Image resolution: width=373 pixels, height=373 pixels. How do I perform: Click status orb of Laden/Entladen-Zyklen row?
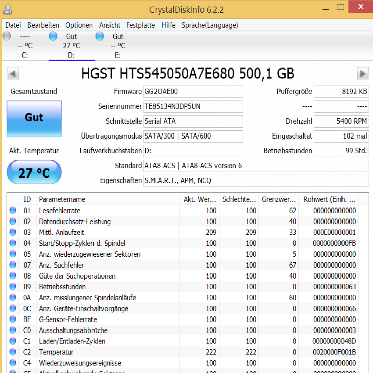13,341
